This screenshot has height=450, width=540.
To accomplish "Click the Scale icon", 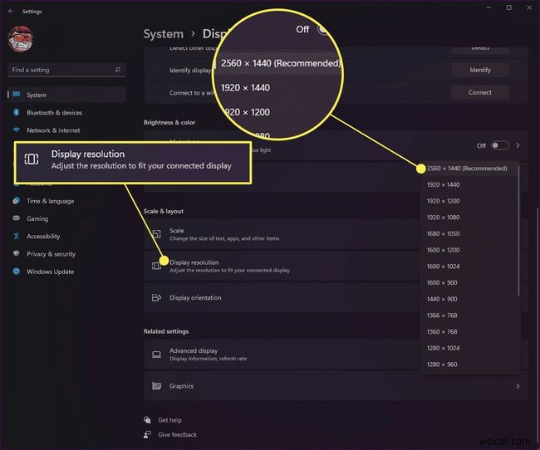I will (x=156, y=234).
